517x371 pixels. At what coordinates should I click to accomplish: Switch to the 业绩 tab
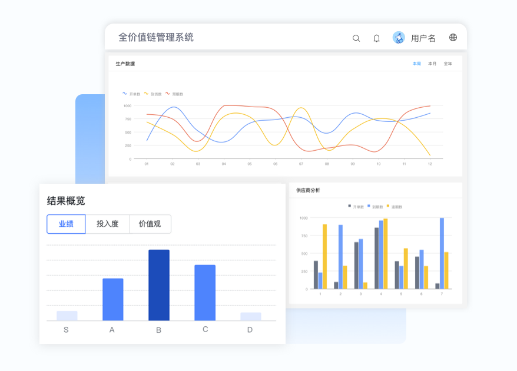point(66,224)
